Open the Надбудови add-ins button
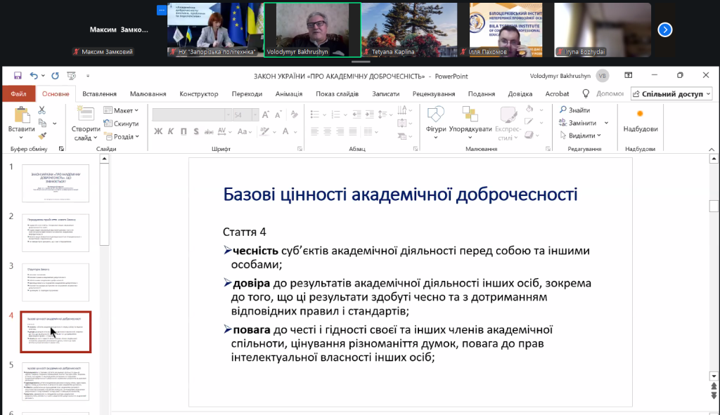 [640, 121]
